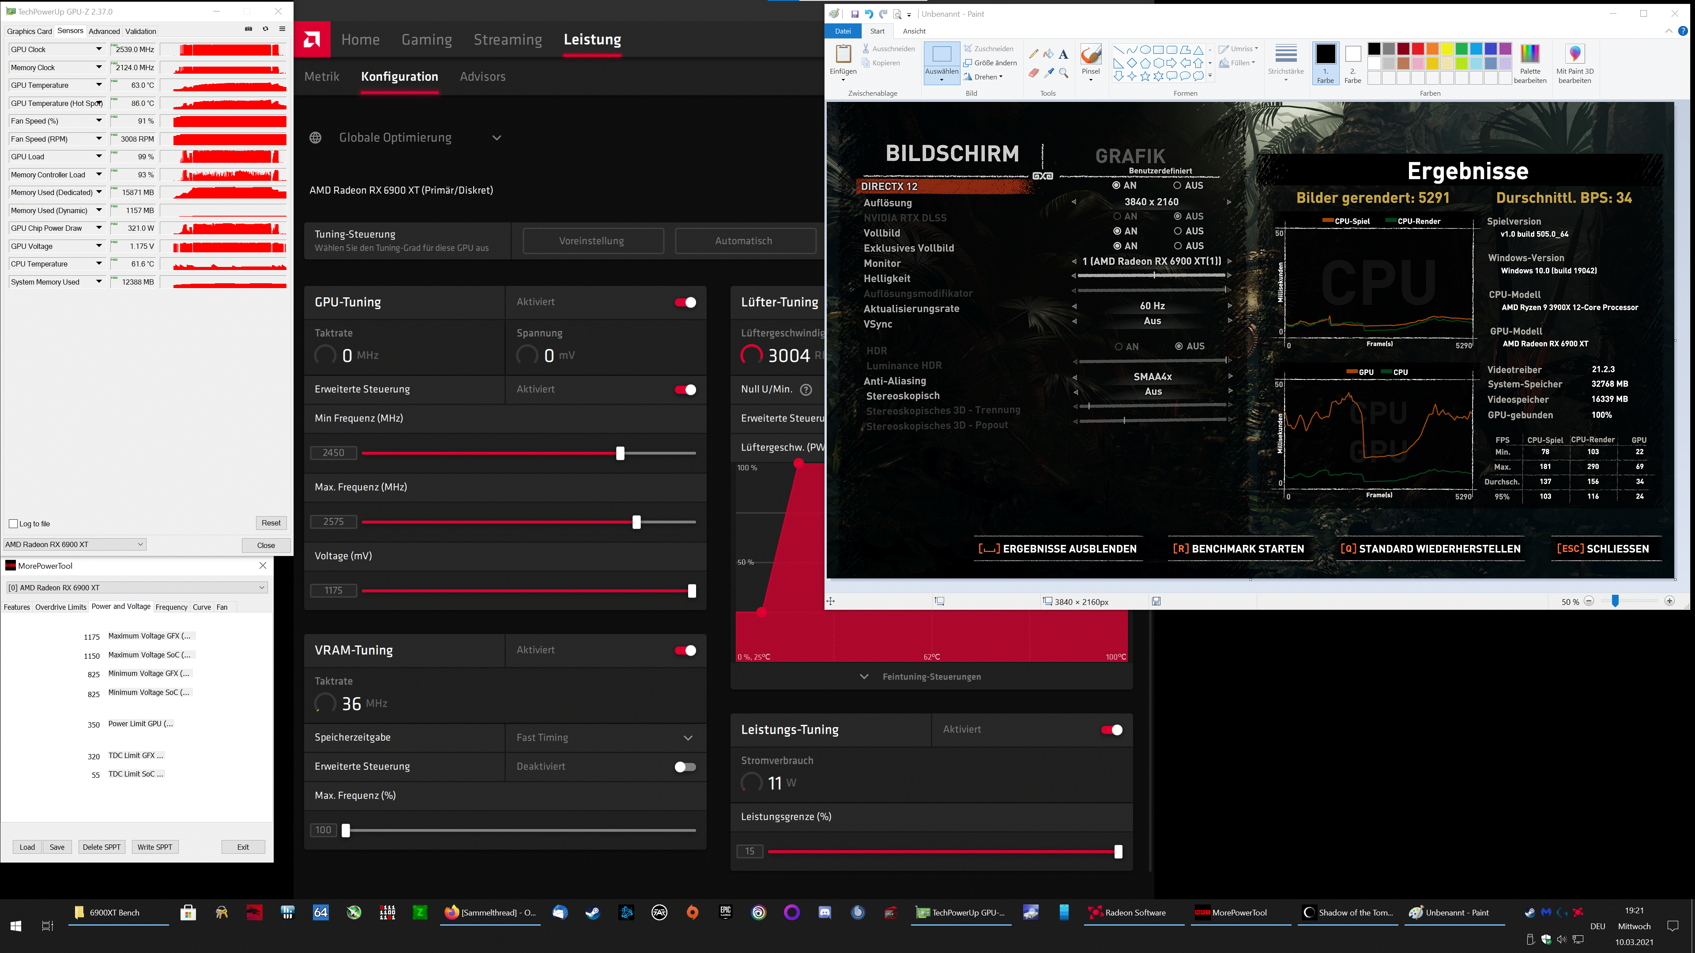Open the Frequency tab in MorePowerTool
1695x953 pixels.
point(171,607)
